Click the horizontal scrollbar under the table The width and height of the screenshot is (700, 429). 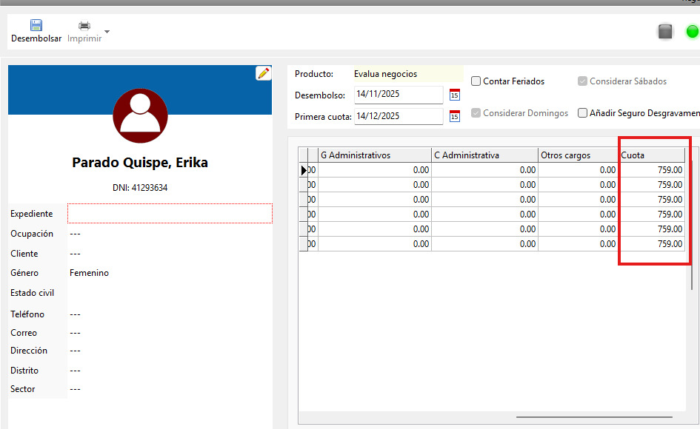[585, 417]
